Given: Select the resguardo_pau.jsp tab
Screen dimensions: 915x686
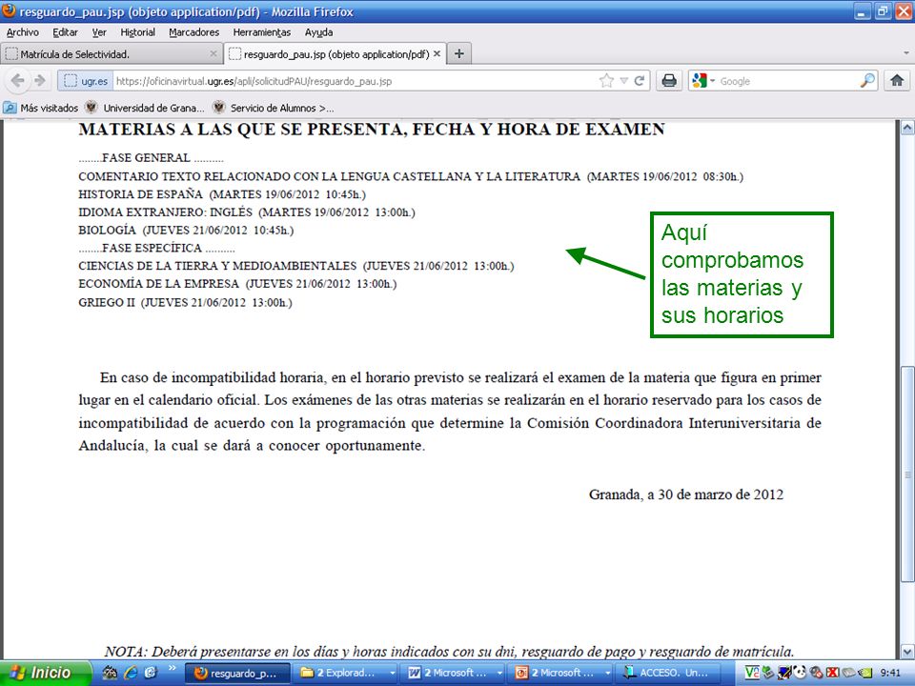Looking at the screenshot, I should pos(335,53).
